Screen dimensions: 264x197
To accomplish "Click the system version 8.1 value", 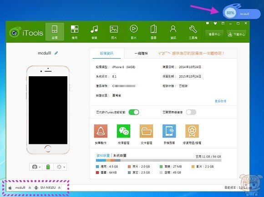I will click(x=114, y=77).
